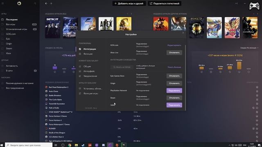The width and height of the screenshot is (262, 147).
Task: Open Последние in the sidebar
Action: pos(12,20)
